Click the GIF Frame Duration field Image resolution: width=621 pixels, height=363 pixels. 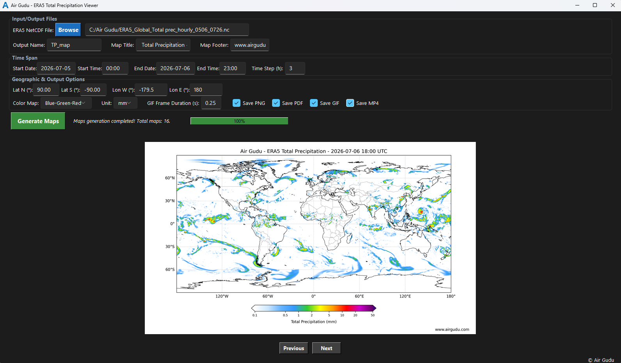[211, 103]
